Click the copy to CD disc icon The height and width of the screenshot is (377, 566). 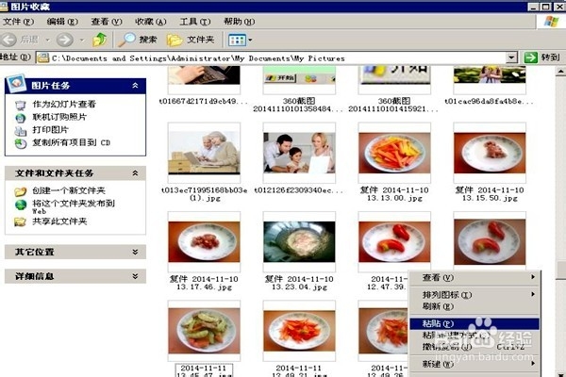click(x=21, y=143)
